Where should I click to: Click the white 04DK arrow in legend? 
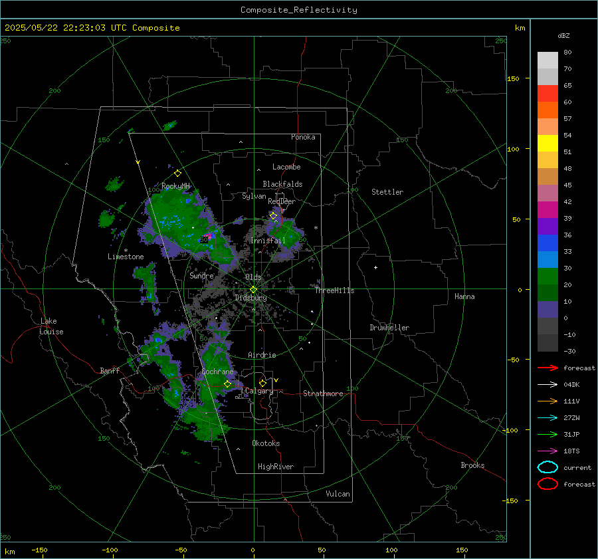click(x=548, y=385)
